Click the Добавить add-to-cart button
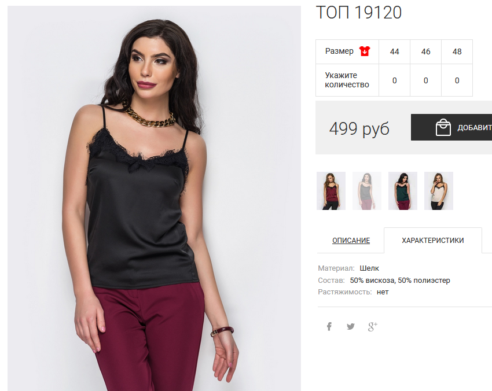 pos(451,127)
